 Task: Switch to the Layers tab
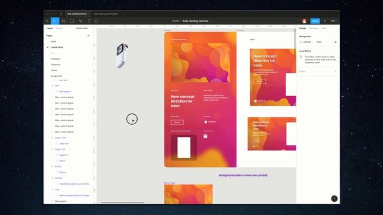pyautogui.click(x=50, y=28)
